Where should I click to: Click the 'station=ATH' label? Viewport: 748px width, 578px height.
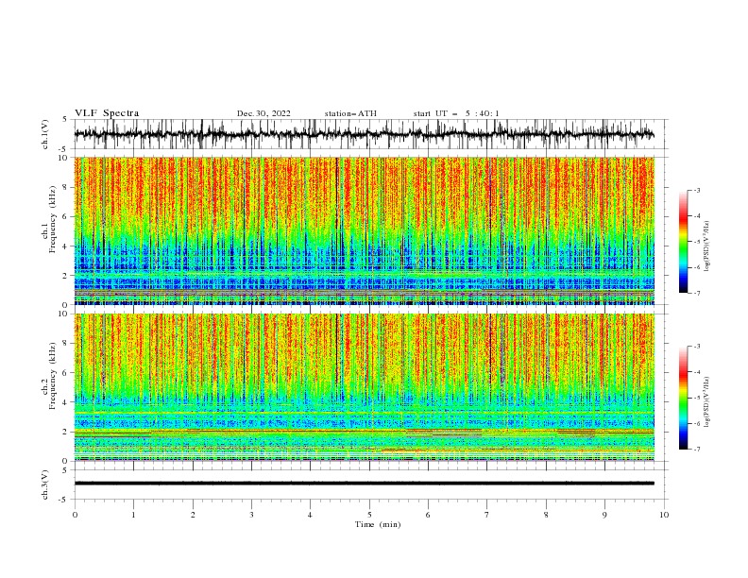350,113
